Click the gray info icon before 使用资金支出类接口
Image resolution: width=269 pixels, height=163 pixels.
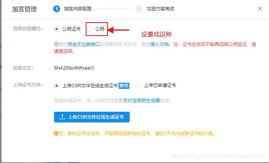pos(56,44)
